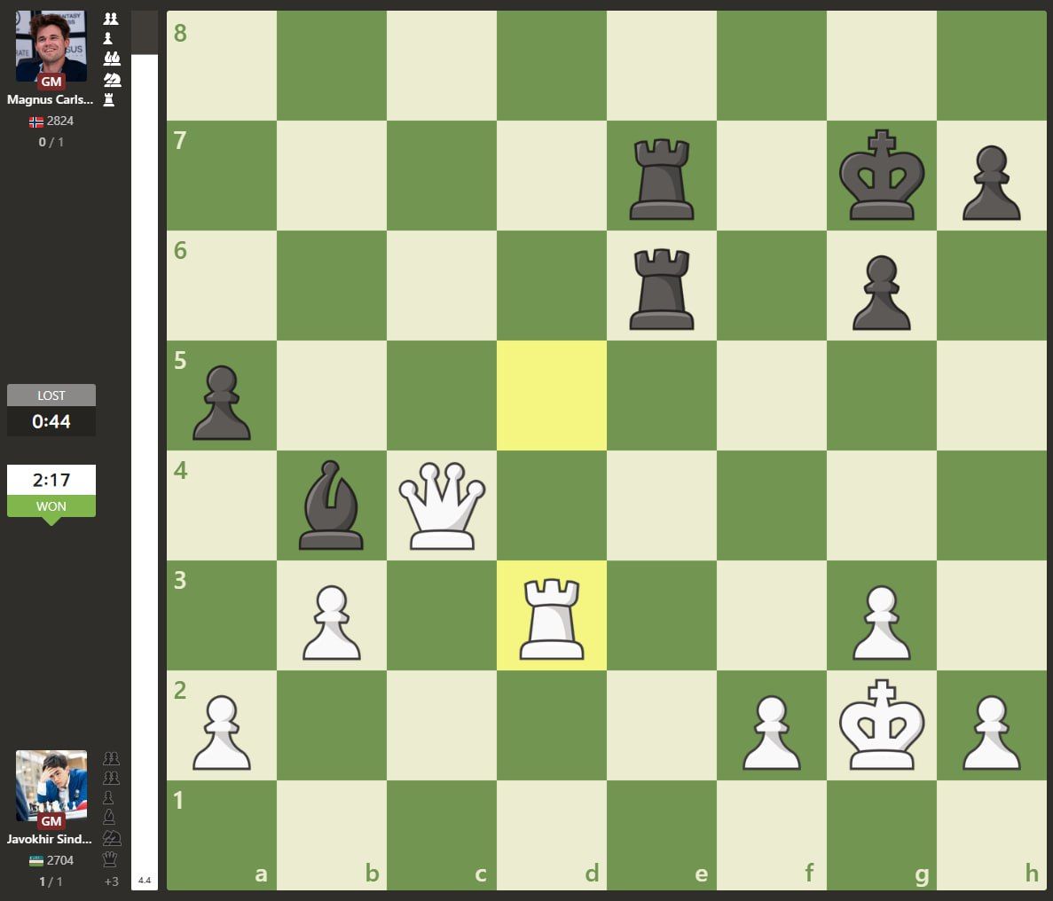Select the black pawn on a5

(222, 397)
